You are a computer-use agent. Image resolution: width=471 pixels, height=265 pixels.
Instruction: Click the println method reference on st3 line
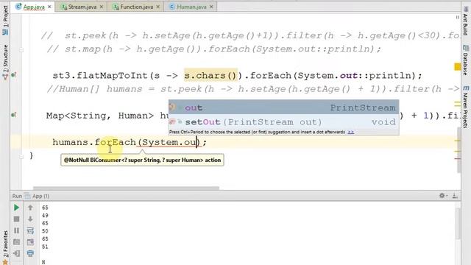(389, 75)
